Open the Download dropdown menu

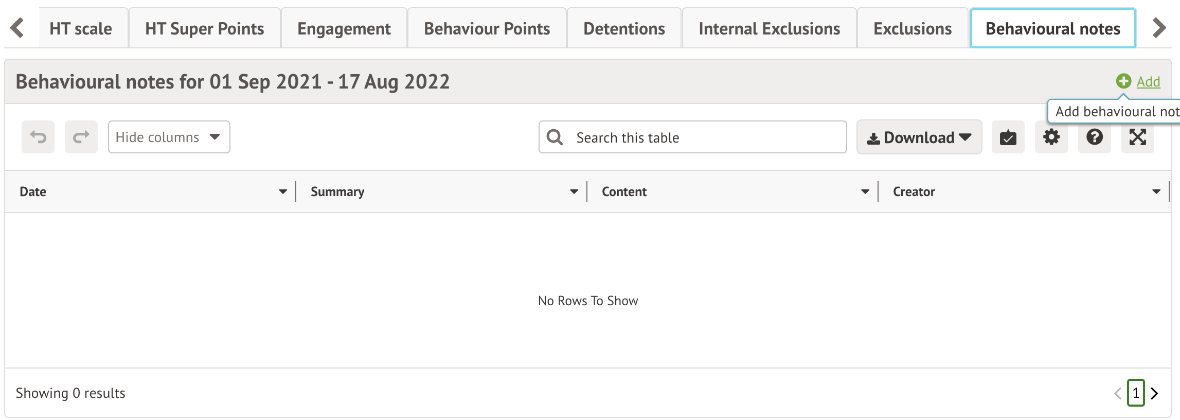coord(919,137)
